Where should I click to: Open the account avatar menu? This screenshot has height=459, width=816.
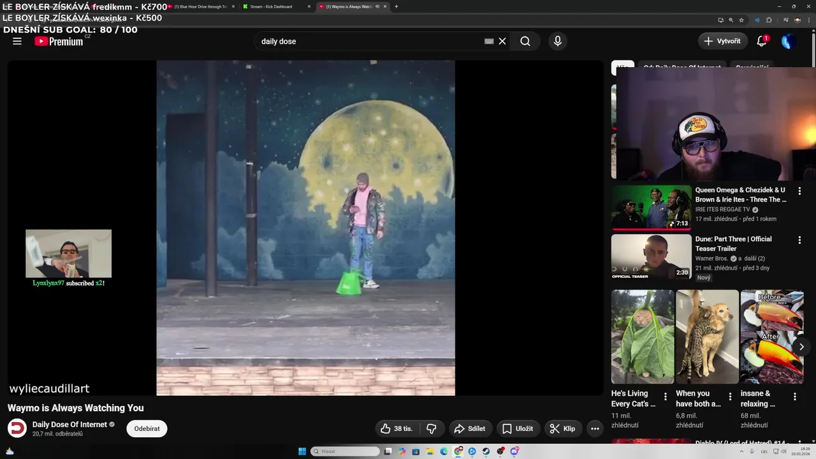tap(789, 41)
